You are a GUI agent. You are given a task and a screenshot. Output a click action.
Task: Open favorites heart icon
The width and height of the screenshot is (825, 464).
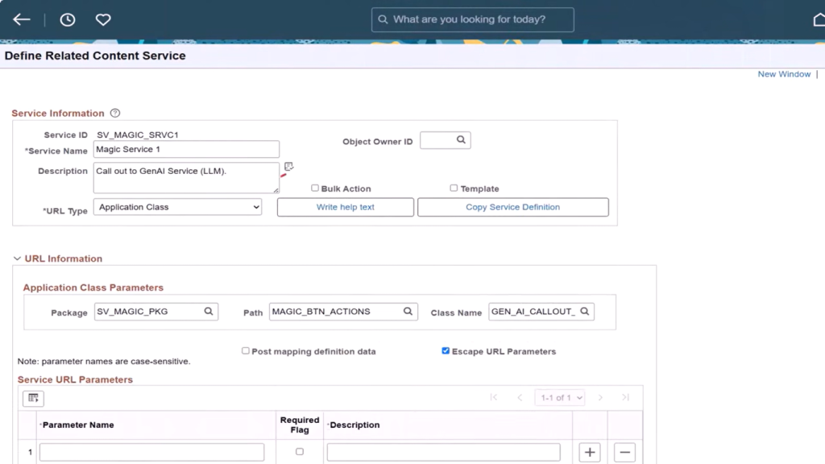coord(103,19)
